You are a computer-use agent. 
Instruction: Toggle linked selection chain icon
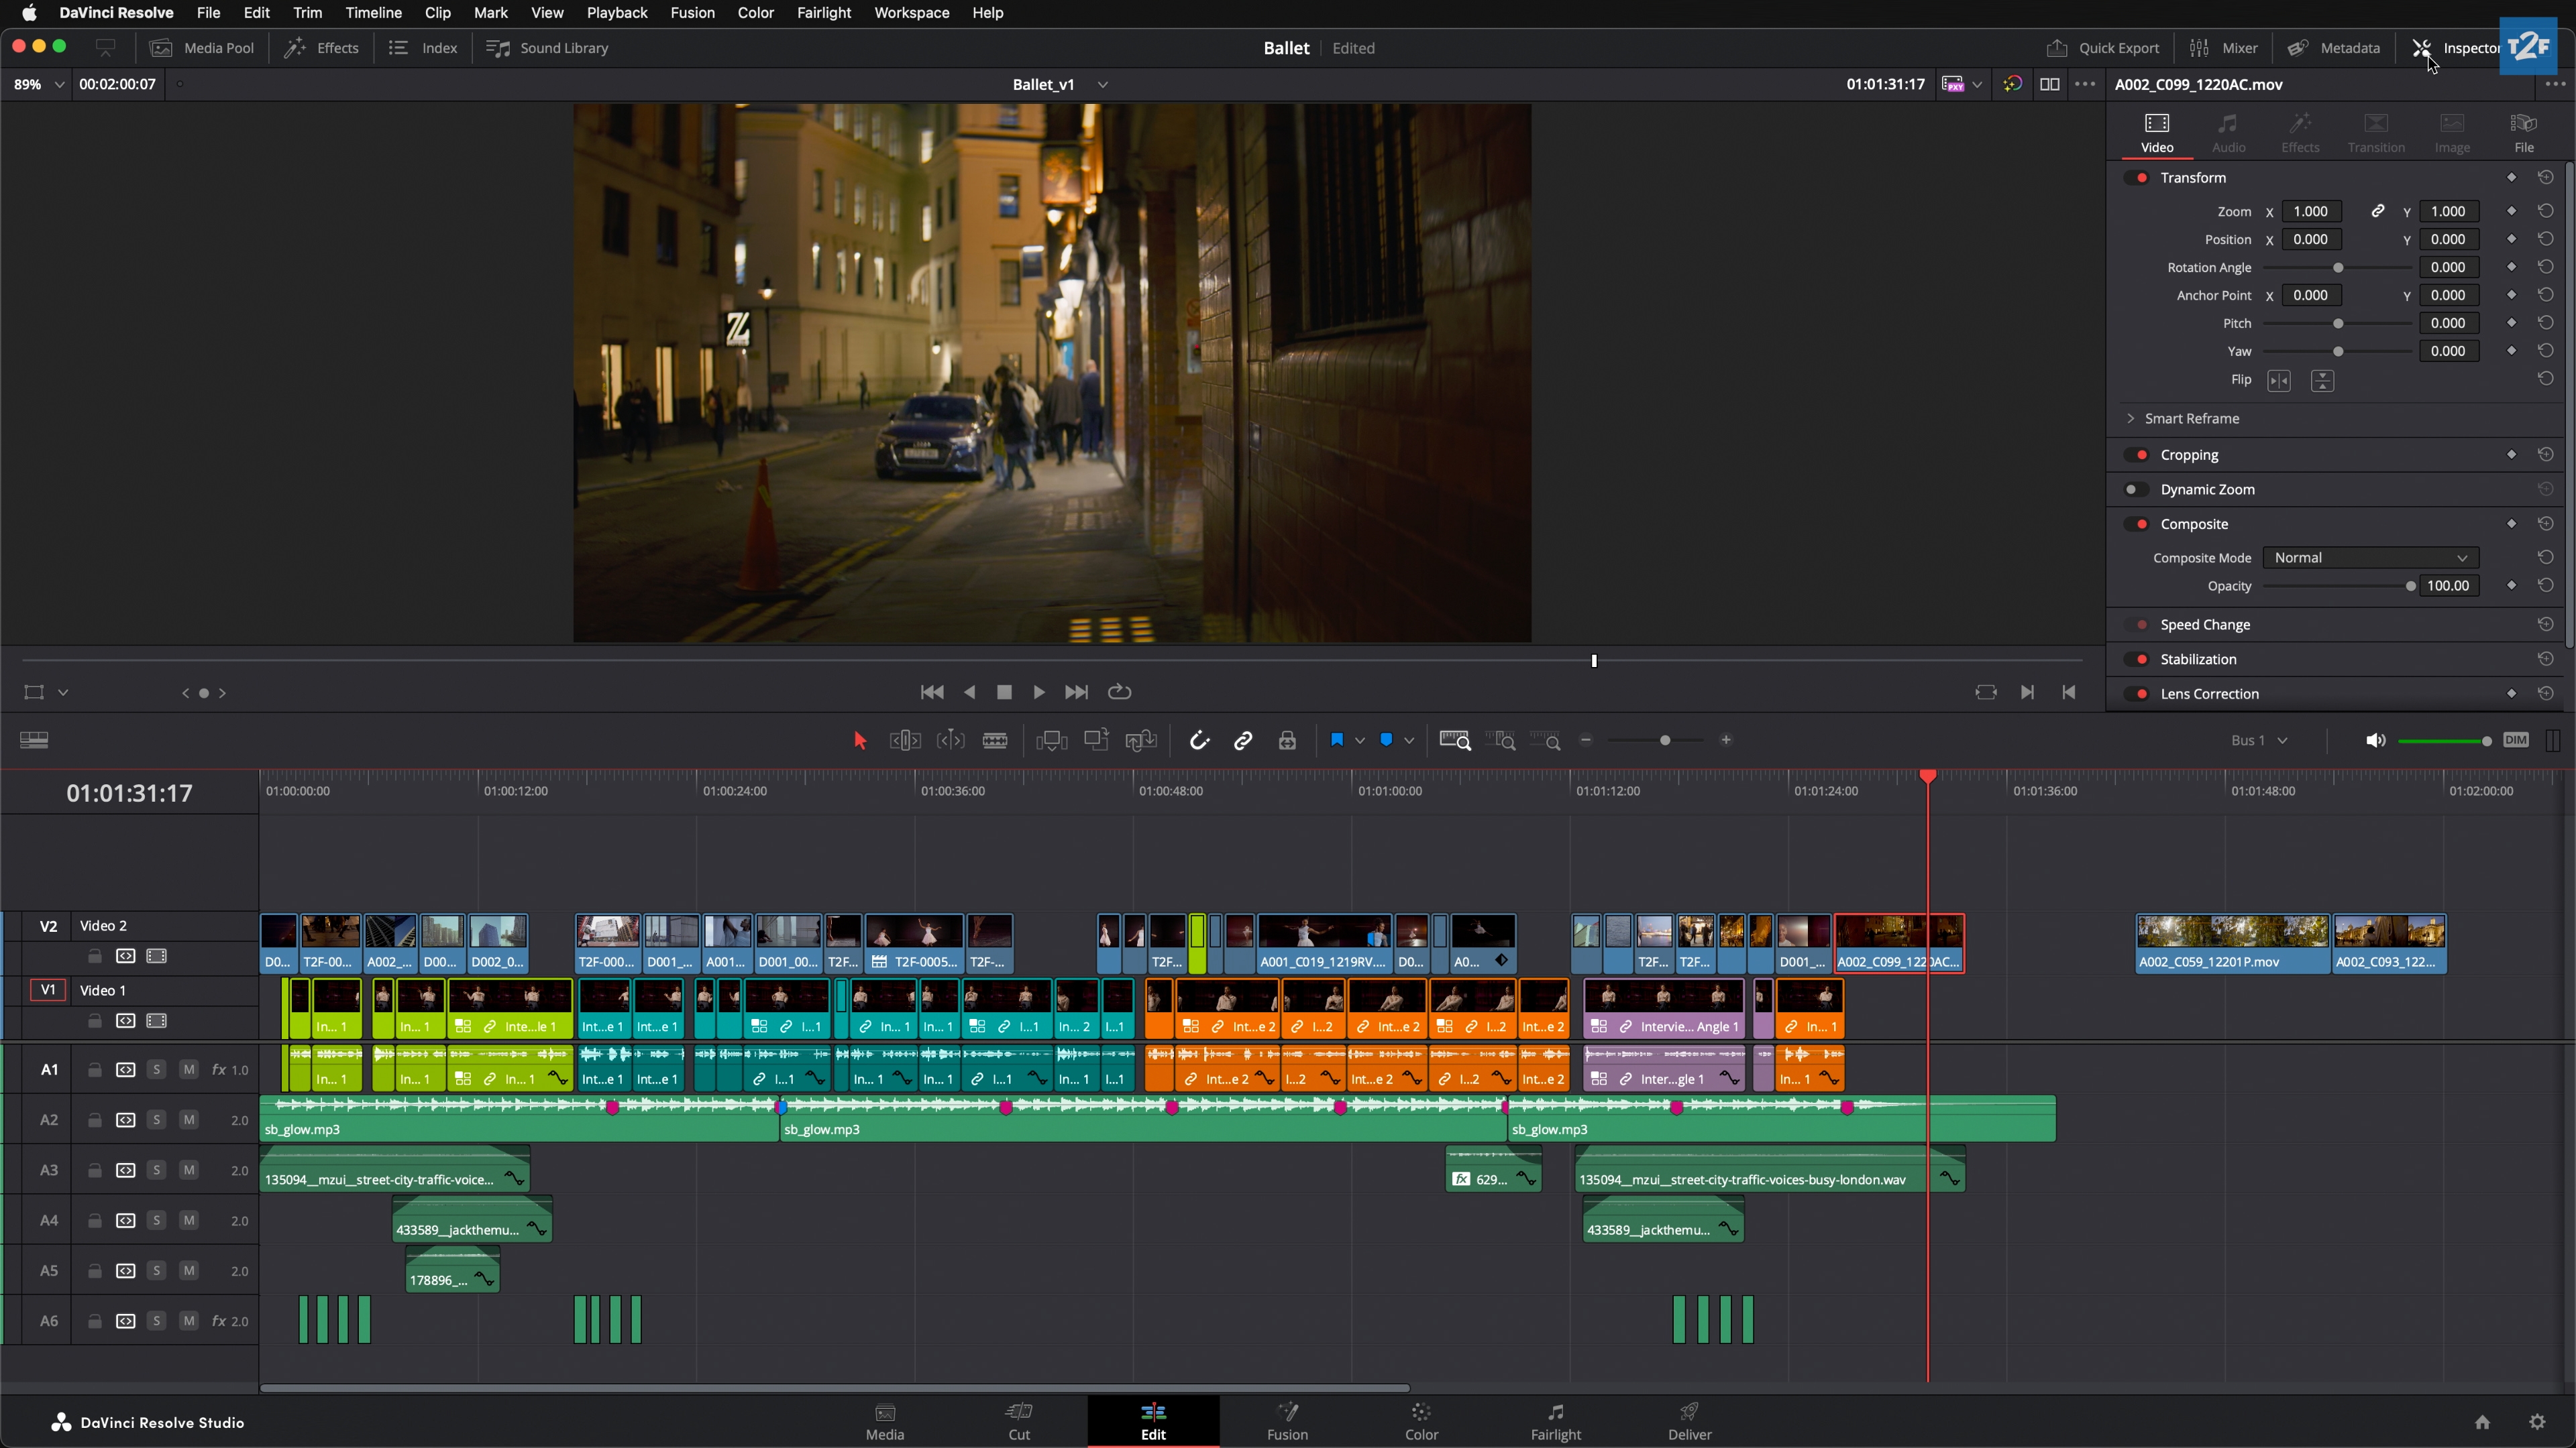pyautogui.click(x=1243, y=741)
